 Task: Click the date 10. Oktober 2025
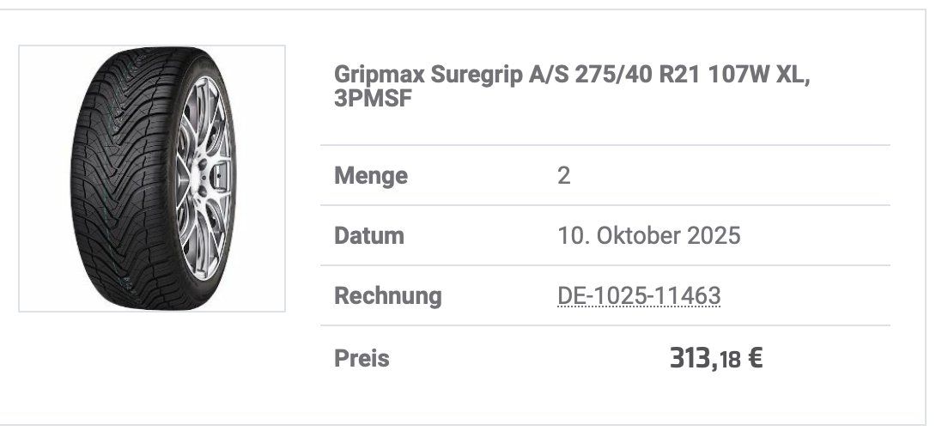point(648,236)
